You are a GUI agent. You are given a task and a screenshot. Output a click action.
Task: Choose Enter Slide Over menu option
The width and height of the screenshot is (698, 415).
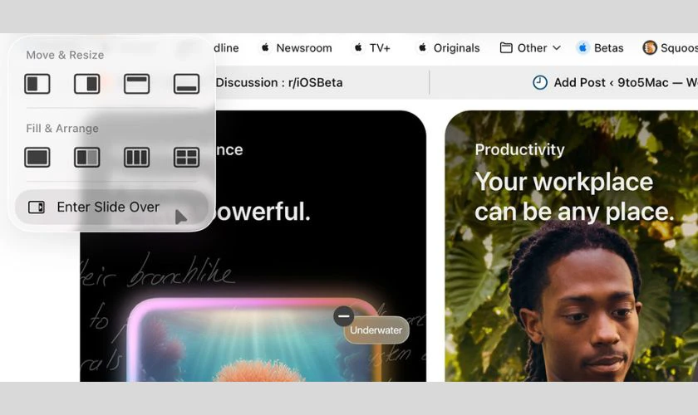pos(108,207)
